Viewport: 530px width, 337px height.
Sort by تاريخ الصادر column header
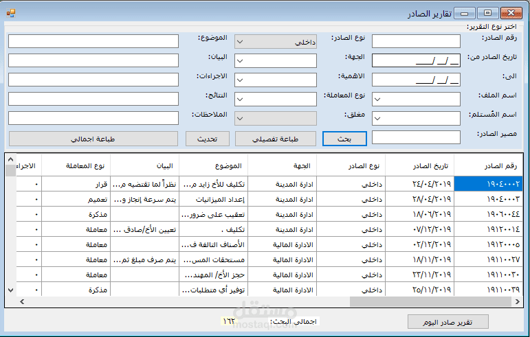(419, 165)
